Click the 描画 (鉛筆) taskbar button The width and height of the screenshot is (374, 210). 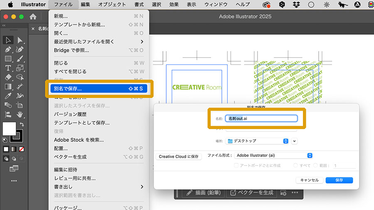(x=204, y=193)
